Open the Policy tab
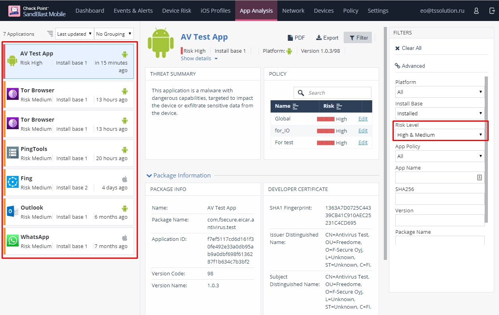499x315 pixels. [351, 11]
